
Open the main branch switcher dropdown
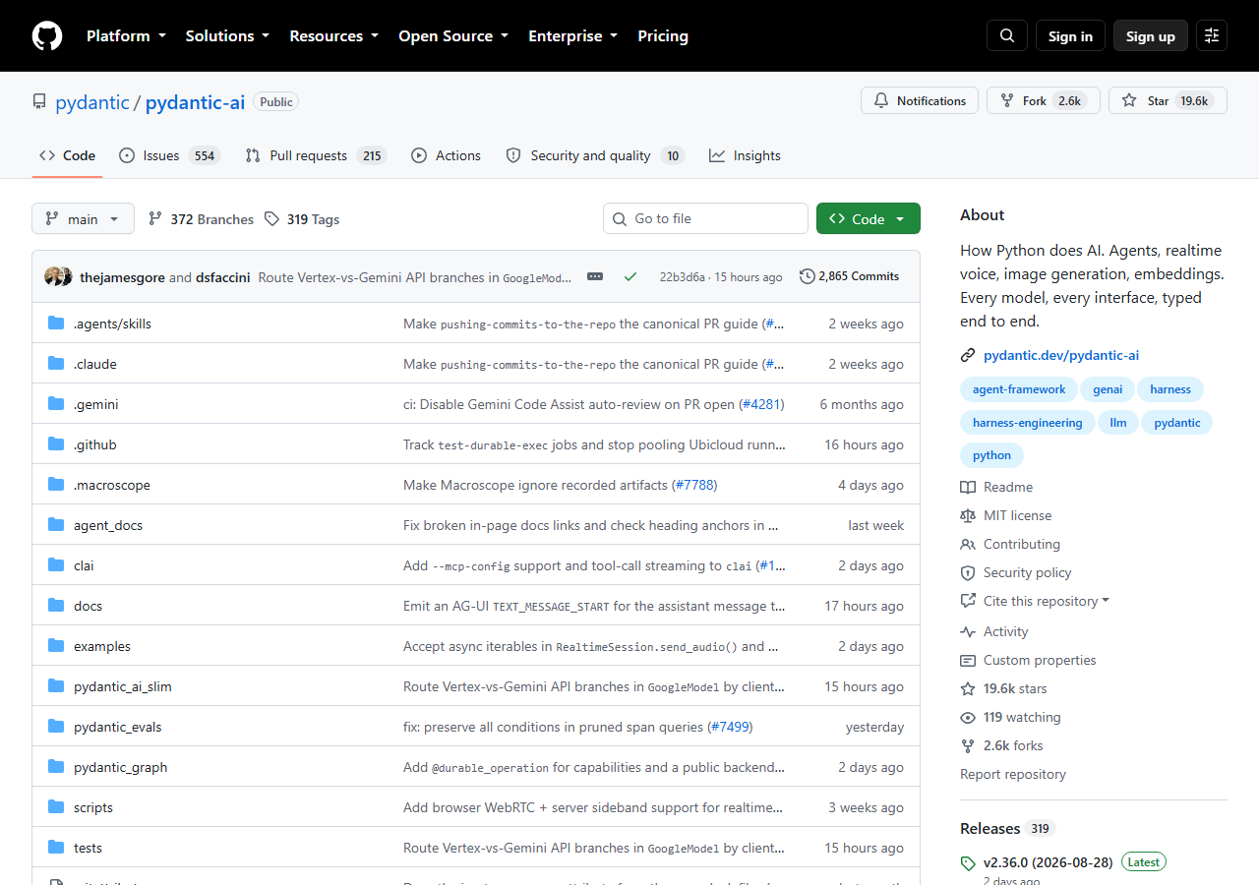[x=83, y=219]
